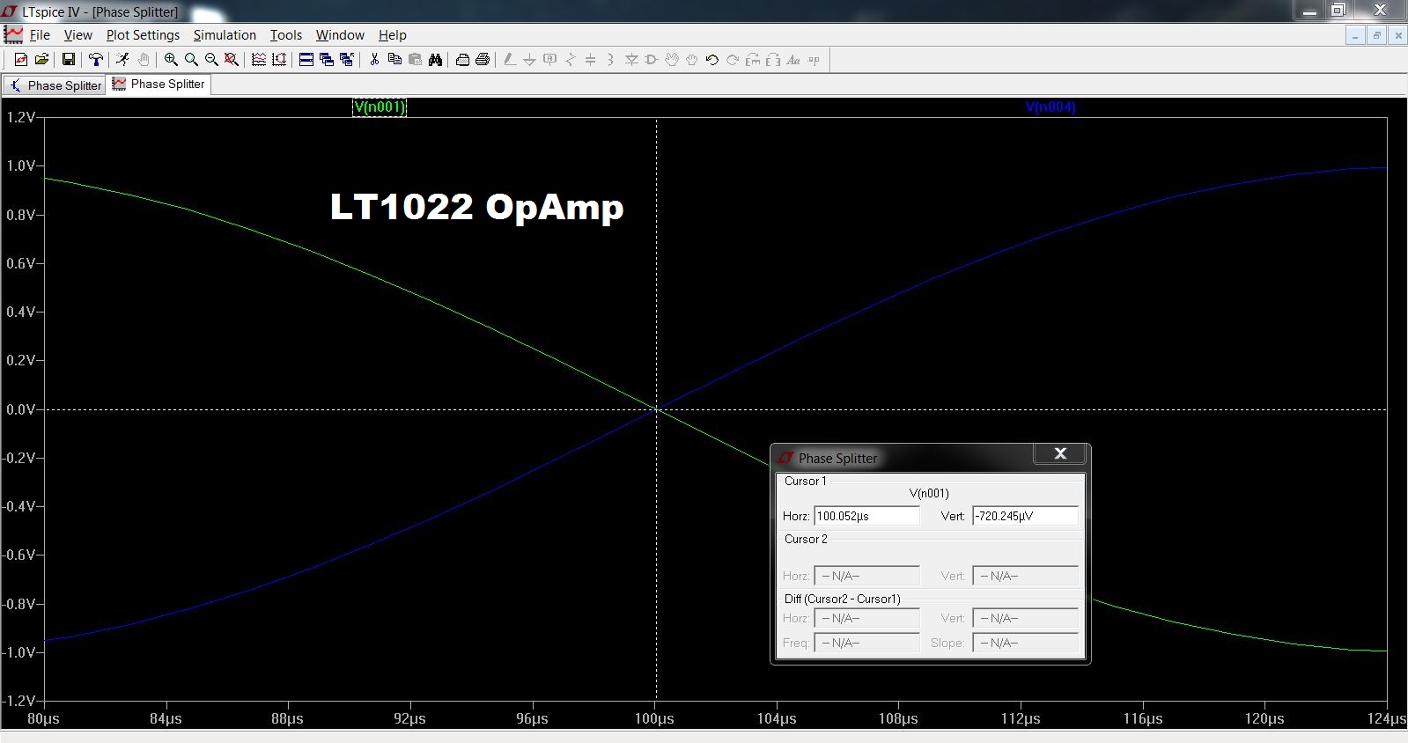Click the Print printer icon
Viewport: 1408px width, 743px height.
click(x=483, y=60)
